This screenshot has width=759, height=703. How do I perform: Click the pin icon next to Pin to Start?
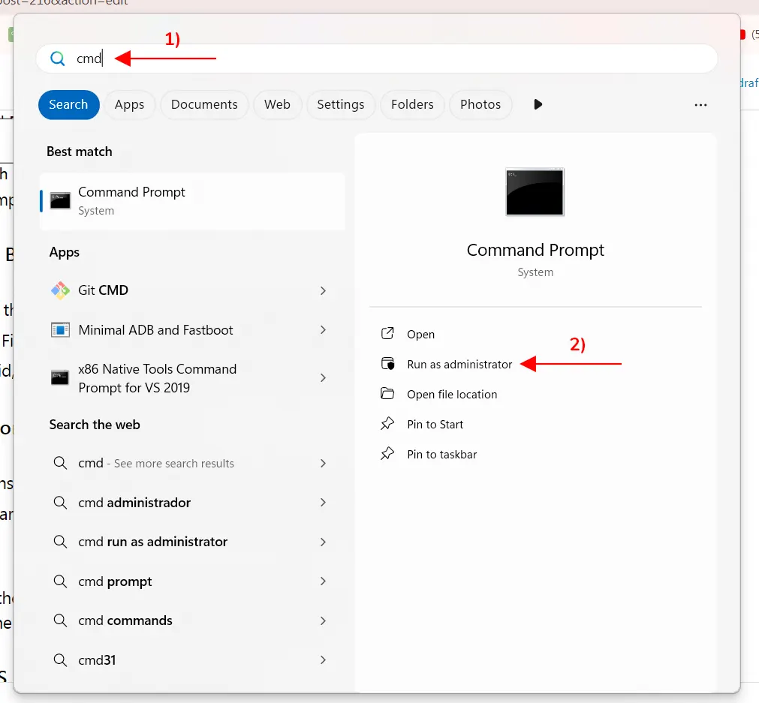tap(387, 425)
